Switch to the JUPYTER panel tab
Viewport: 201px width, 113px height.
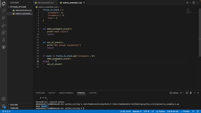(x=93, y=93)
